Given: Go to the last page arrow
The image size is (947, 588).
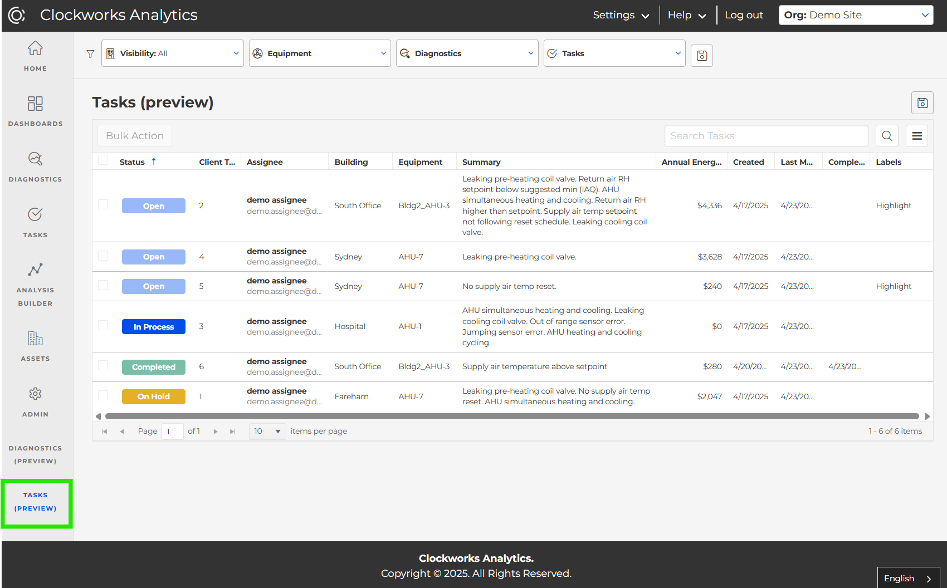Looking at the screenshot, I should click(233, 432).
